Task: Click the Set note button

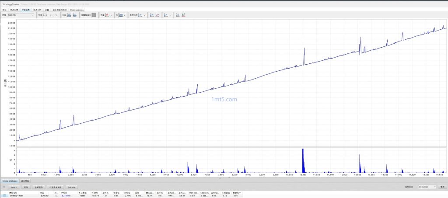Action: (71, 187)
